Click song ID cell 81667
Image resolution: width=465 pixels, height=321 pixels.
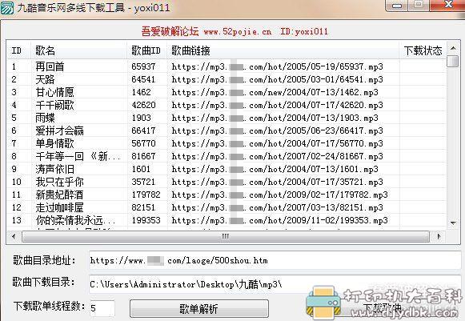(143, 156)
